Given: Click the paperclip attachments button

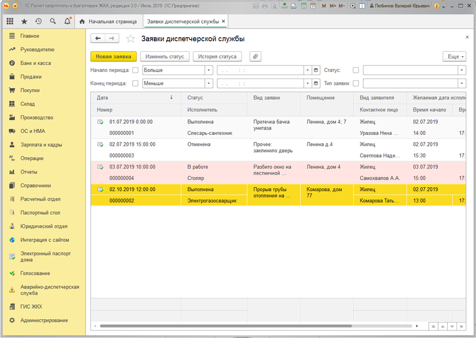Looking at the screenshot, I should 255,57.
